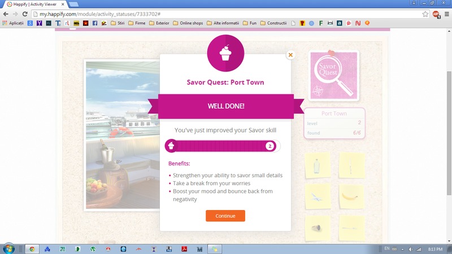Reload the page with refresh icon
The width and height of the screenshot is (452, 254).
[25, 14]
